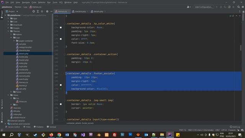Click the Collapse All tree icon
Viewport: 245px width, 138px height.
[42, 11]
